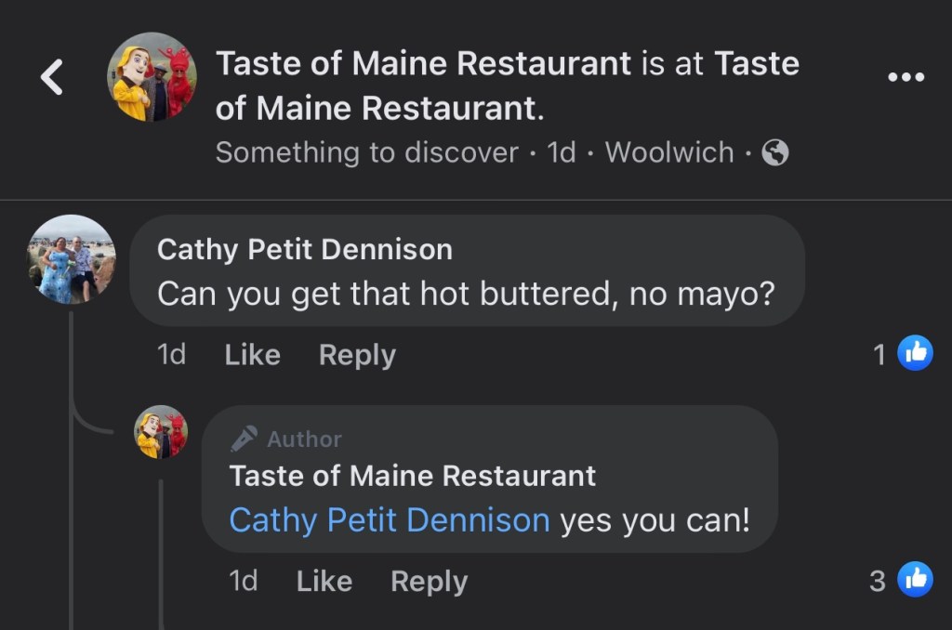Click the blue Cathy Petit Dennison mention
952x630 pixels.
click(390, 519)
